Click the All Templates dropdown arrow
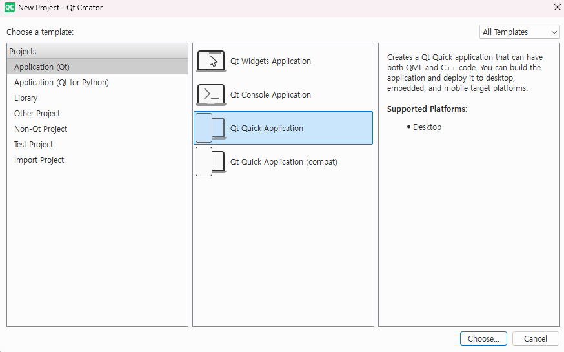Screen dimensions: 564x352 pyautogui.click(x=554, y=32)
